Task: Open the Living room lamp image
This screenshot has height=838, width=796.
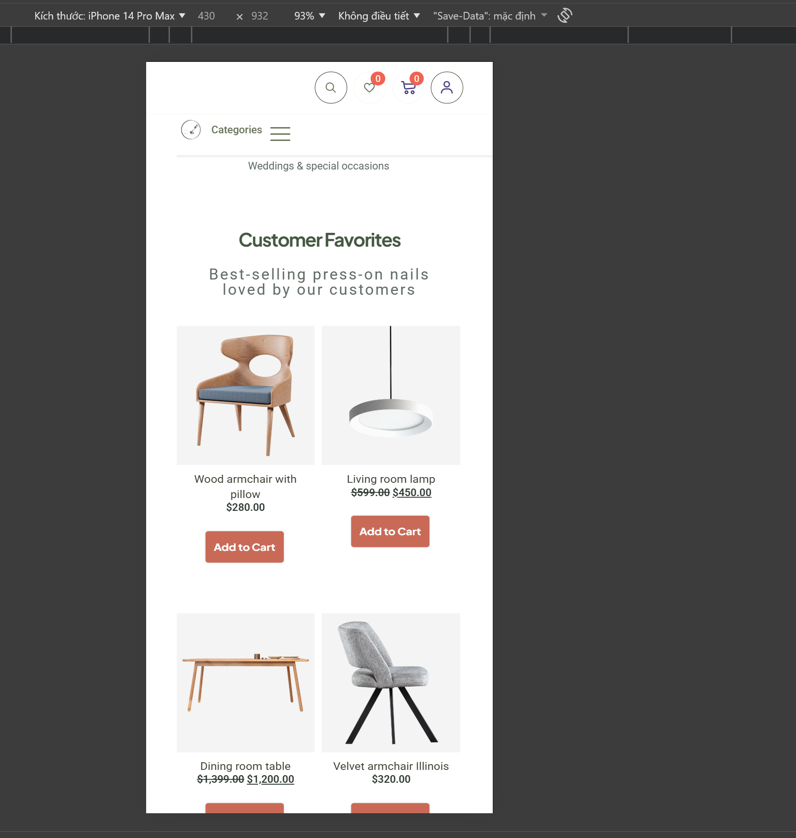Action: (391, 395)
